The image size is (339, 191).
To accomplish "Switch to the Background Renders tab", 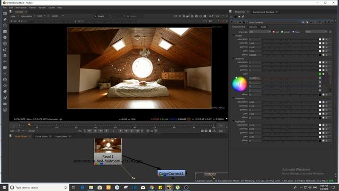I will coord(263,12).
